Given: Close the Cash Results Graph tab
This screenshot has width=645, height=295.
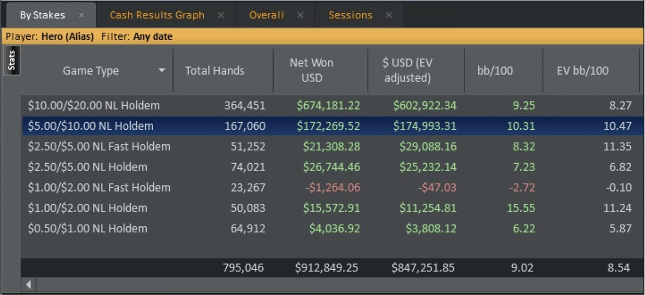Looking at the screenshot, I should [221, 15].
